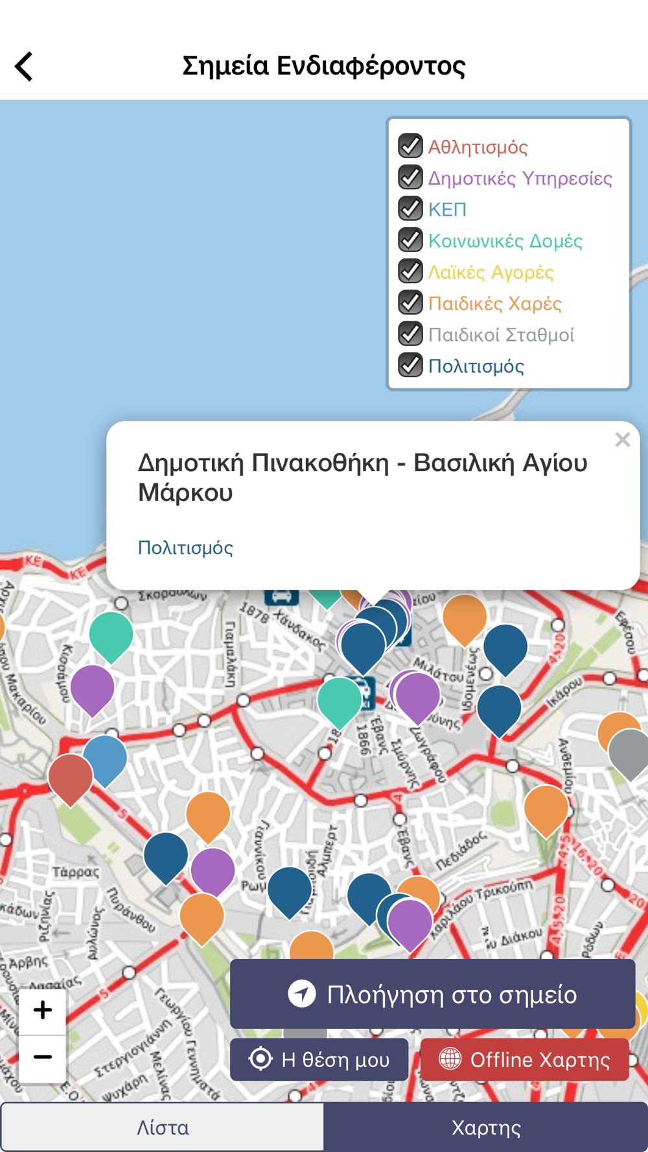Screen dimensions: 648x1152
Task: Close the Δημοτική Πινακοθήκη popup
Action: (x=623, y=440)
